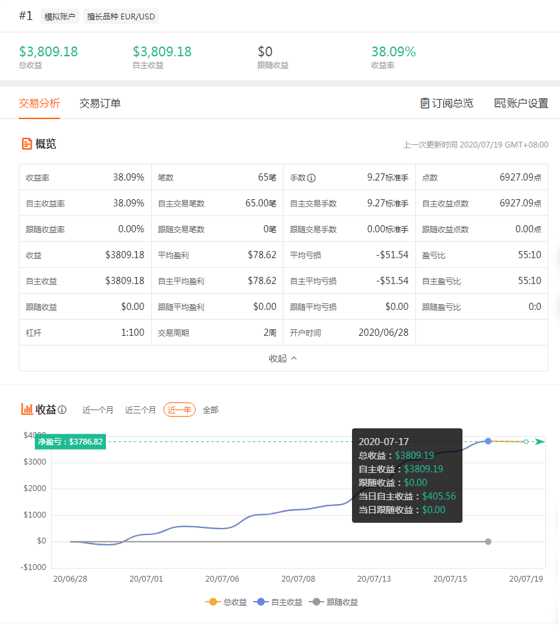This screenshot has width=560, height=636.
Task: Click the 杠杆 1:100 cell
Action: click(85, 333)
